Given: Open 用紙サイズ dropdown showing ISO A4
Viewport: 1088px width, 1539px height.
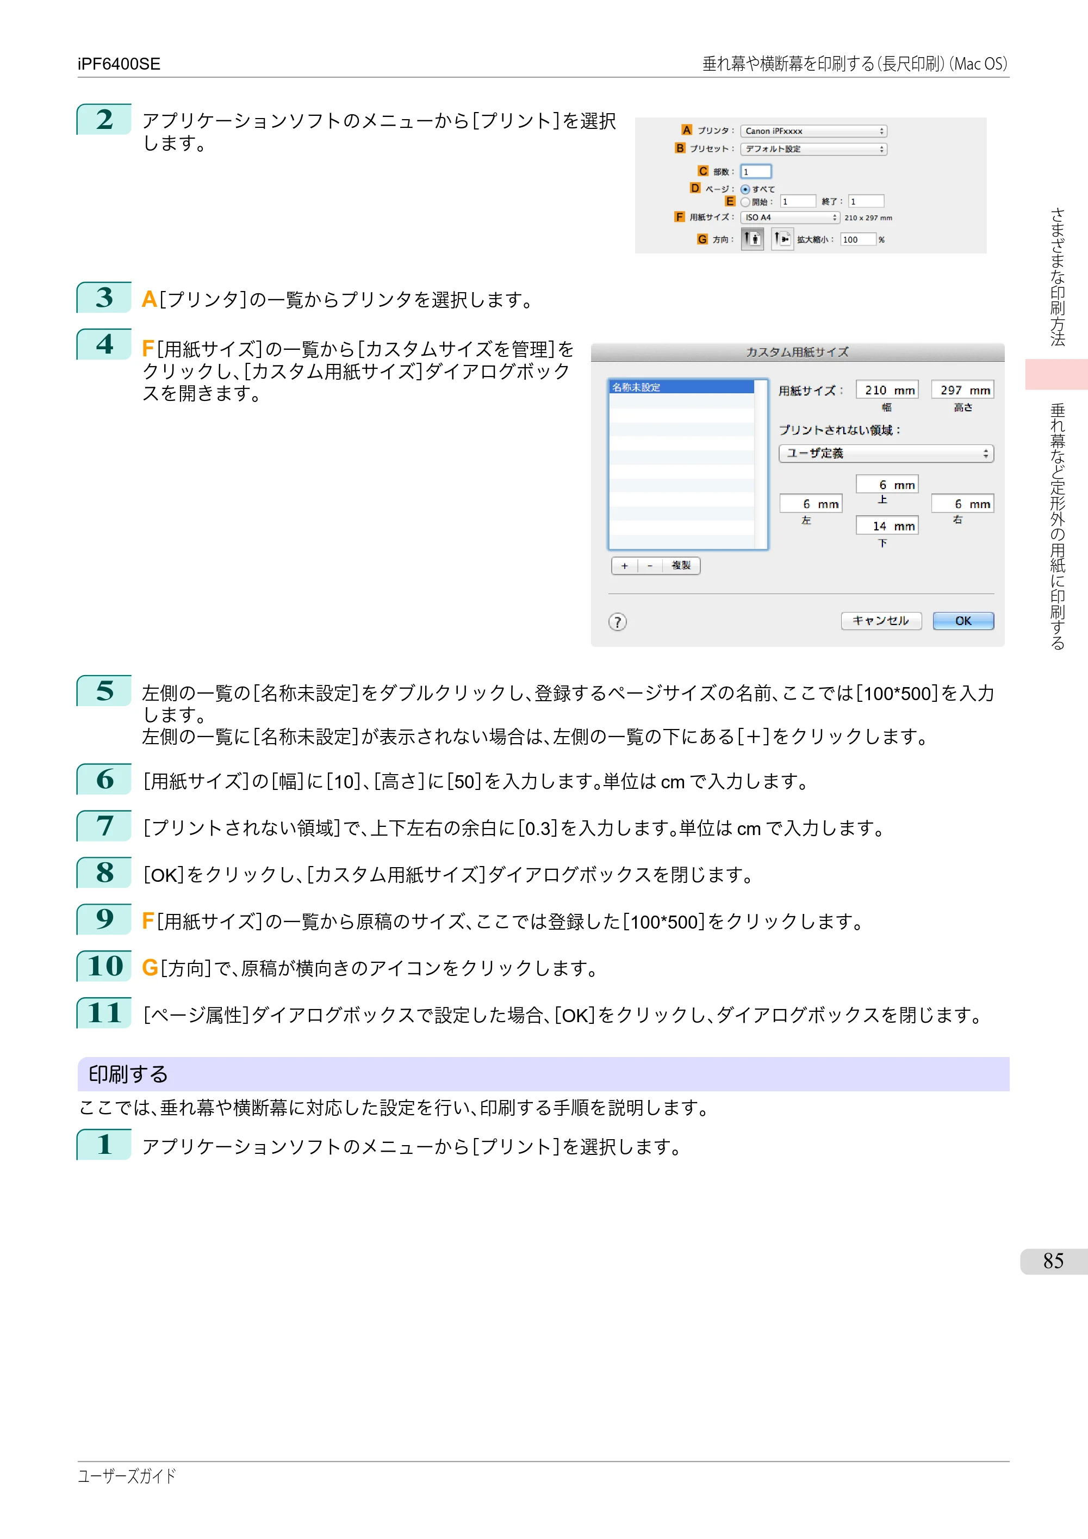Looking at the screenshot, I should pyautogui.click(x=790, y=217).
